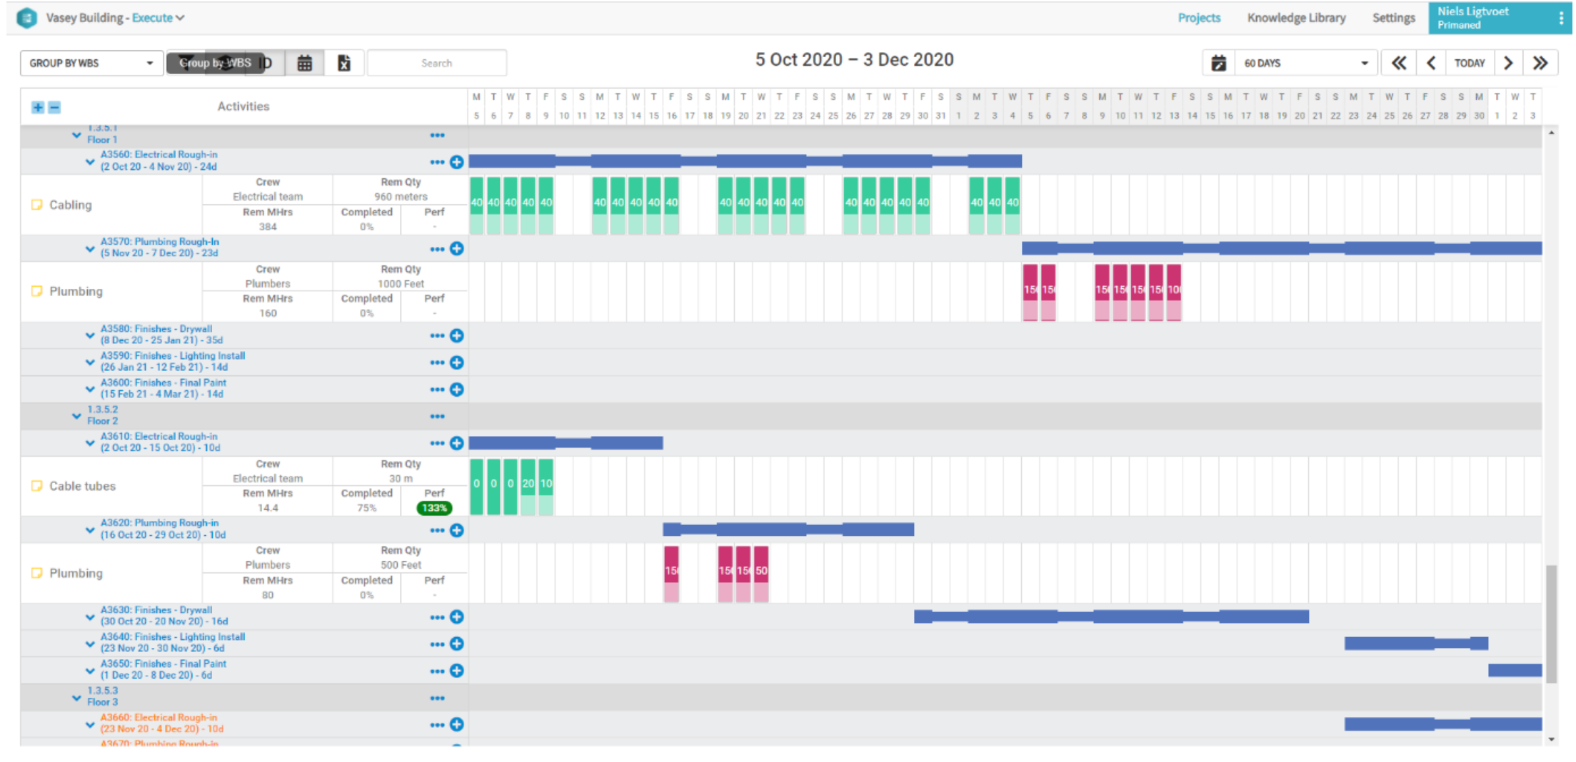
Task: Click the TODAY button
Action: (1469, 63)
